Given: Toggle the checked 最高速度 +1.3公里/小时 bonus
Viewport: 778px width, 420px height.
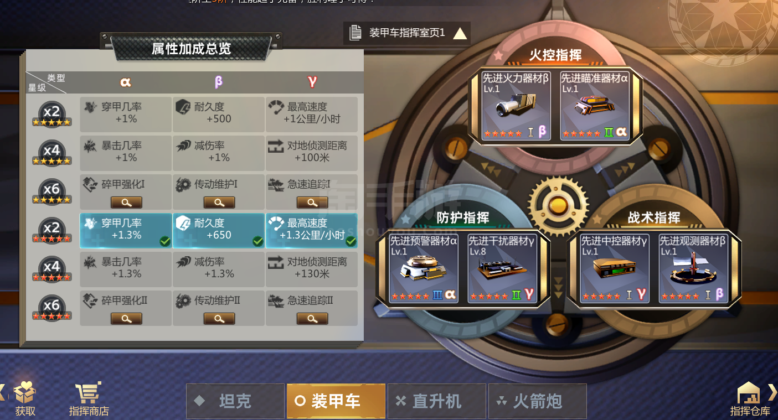Looking at the screenshot, I should (x=312, y=231).
